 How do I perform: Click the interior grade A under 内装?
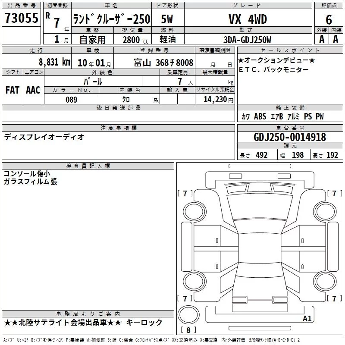pos(336,39)
